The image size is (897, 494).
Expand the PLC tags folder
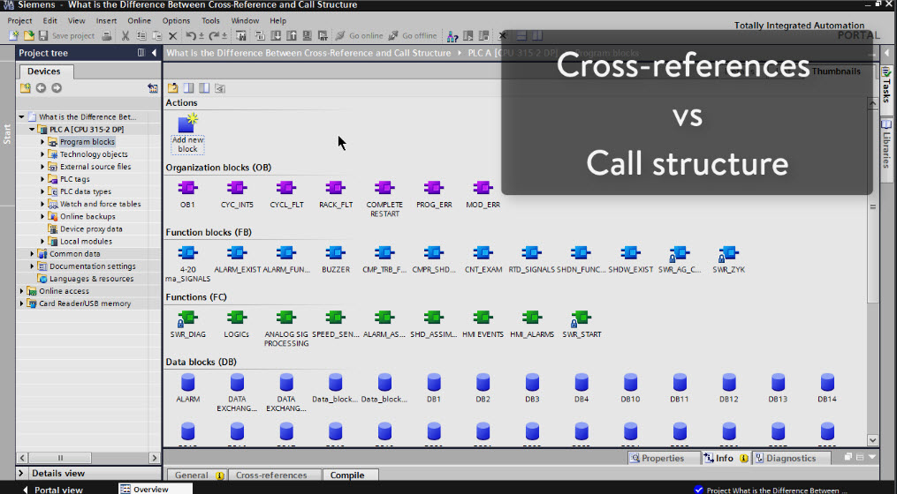point(42,179)
